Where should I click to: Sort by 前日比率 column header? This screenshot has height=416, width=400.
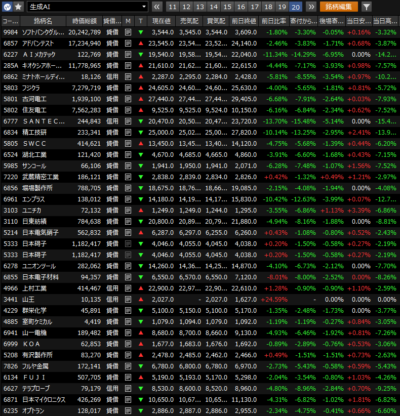click(273, 21)
